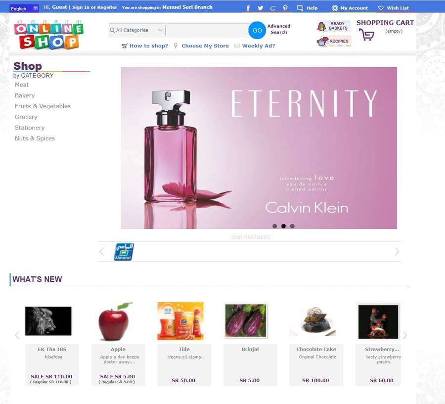Viewport: 445px width, 404px height.
Task: Select the first banner slide dot
Action: click(274, 226)
